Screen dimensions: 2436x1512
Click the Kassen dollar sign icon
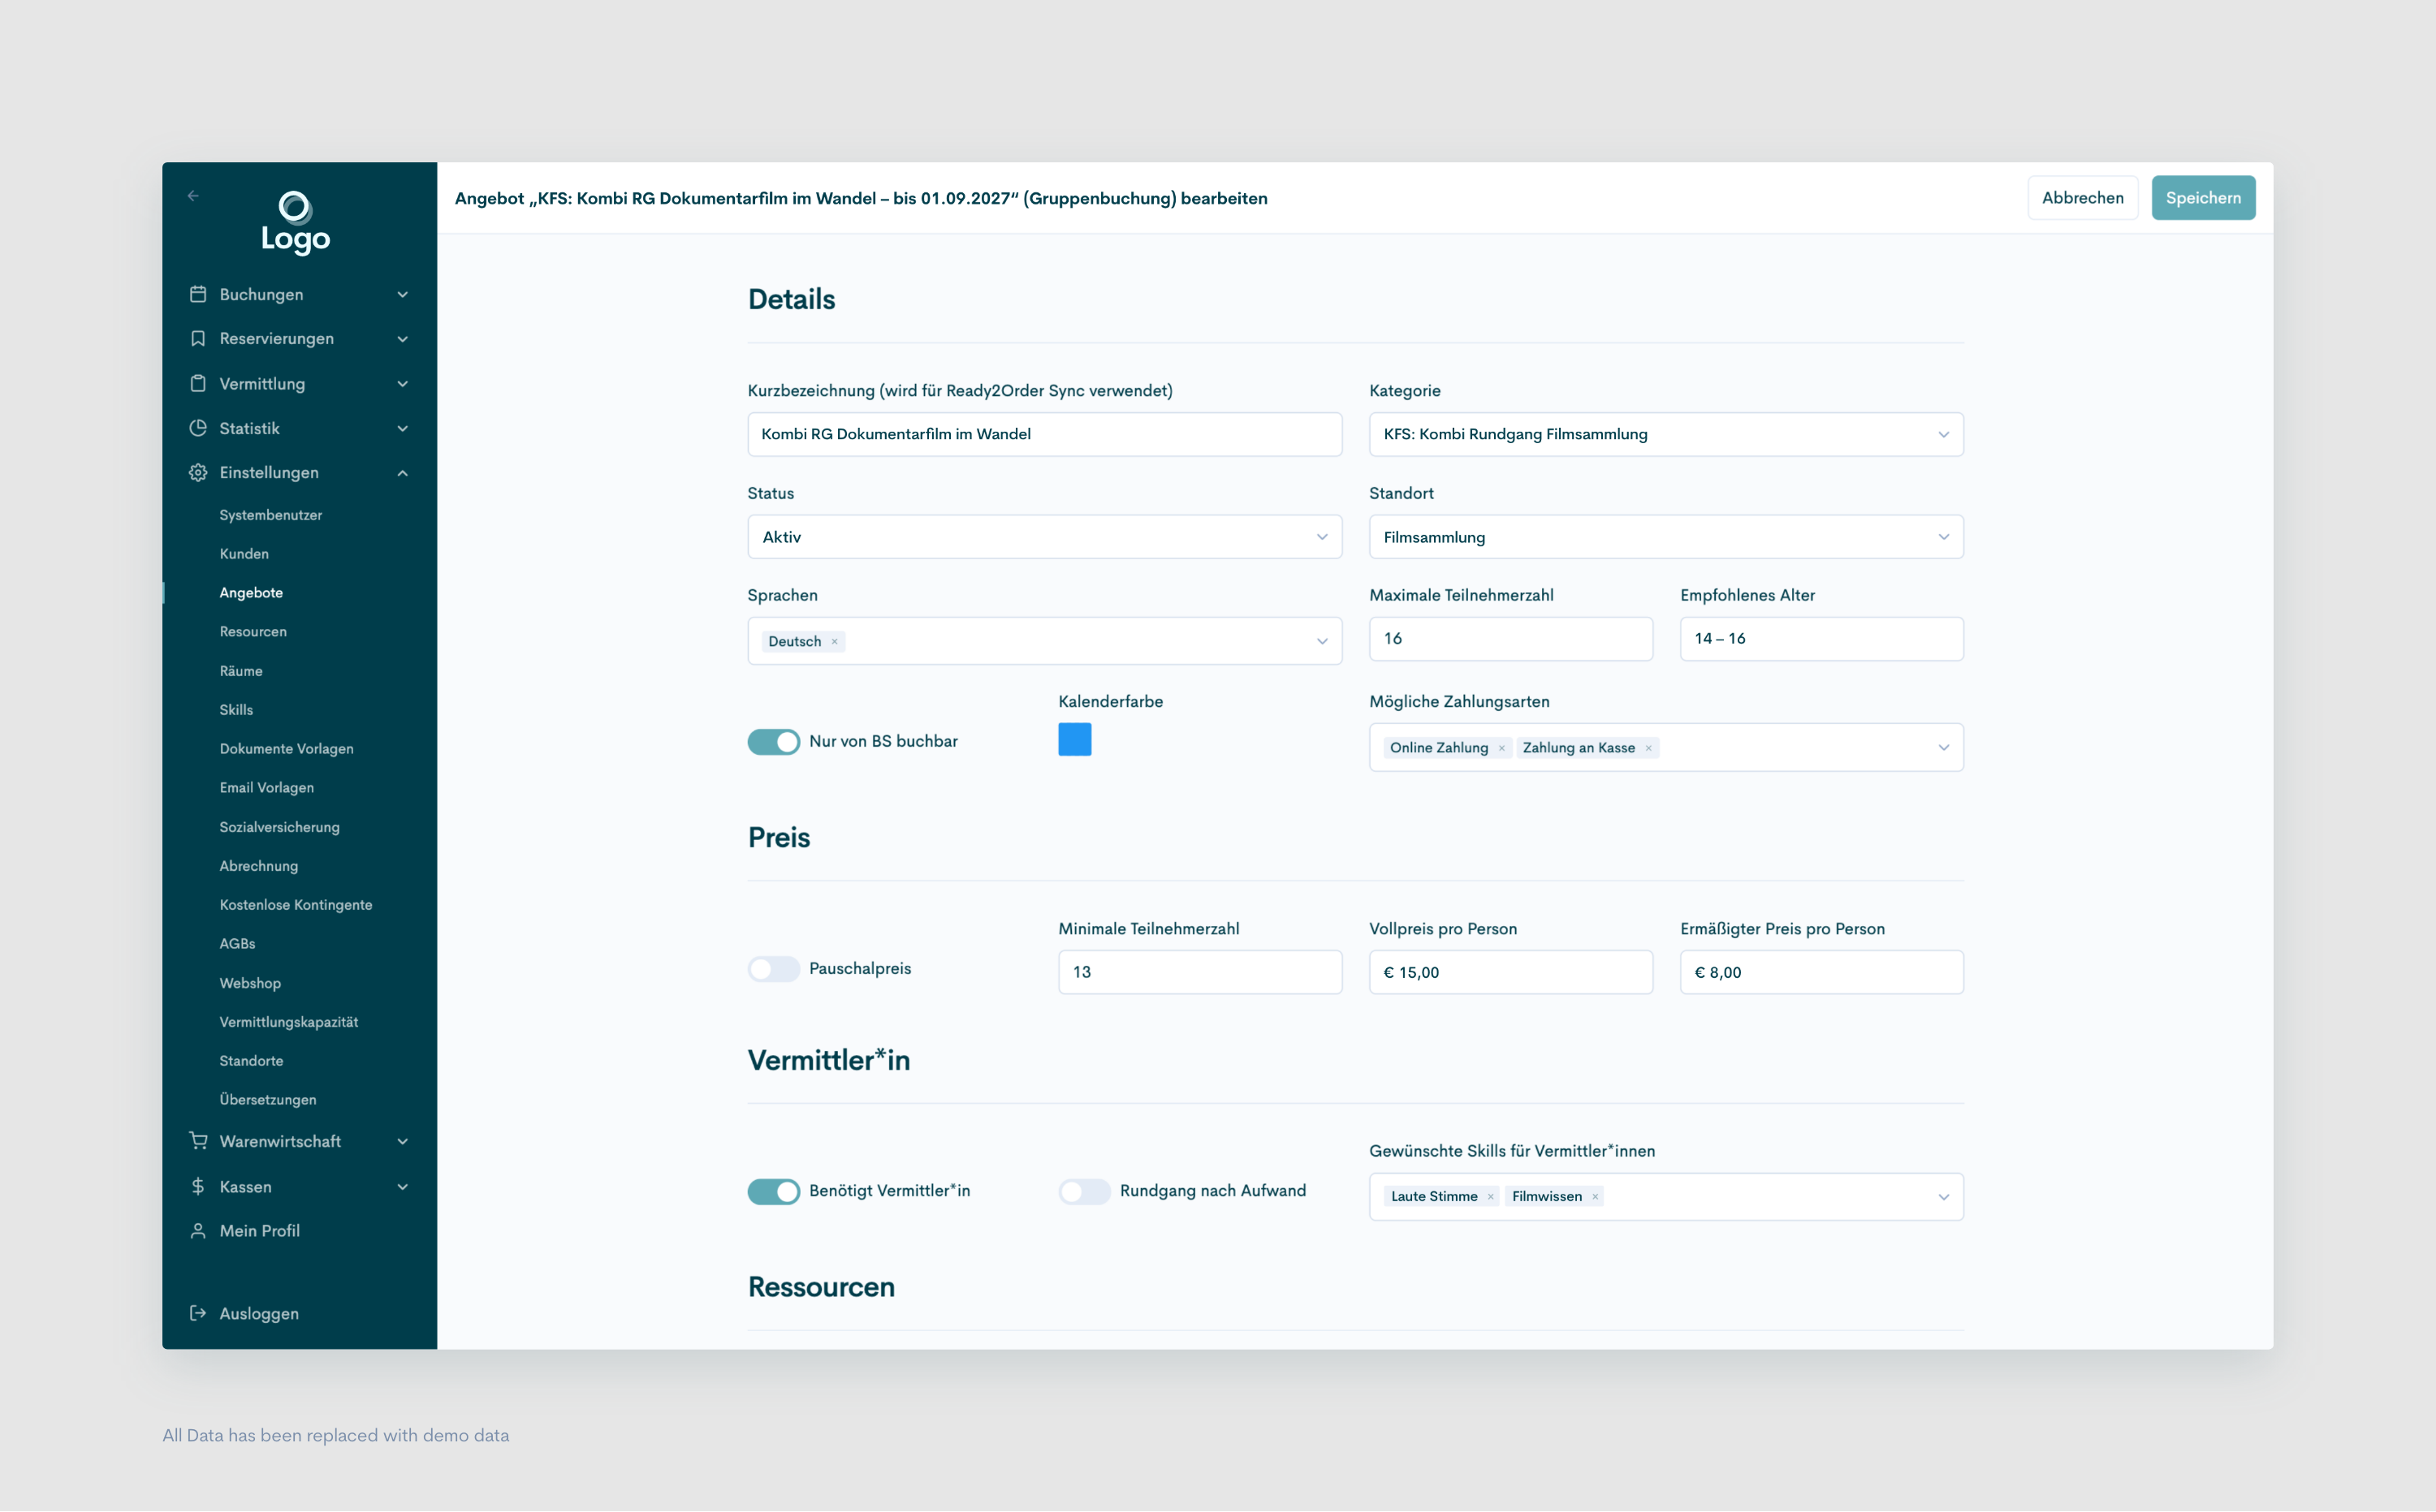coord(198,1186)
